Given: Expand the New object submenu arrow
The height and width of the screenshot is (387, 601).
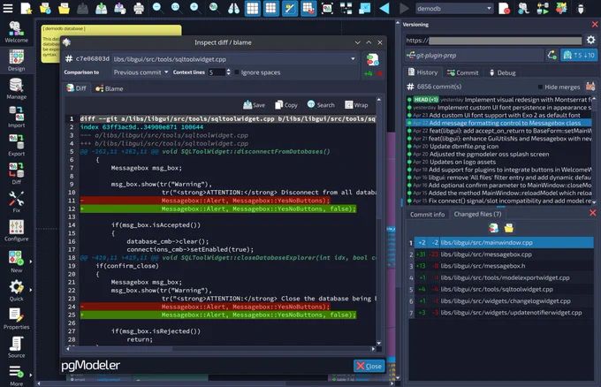Looking at the screenshot, I should point(31,262).
